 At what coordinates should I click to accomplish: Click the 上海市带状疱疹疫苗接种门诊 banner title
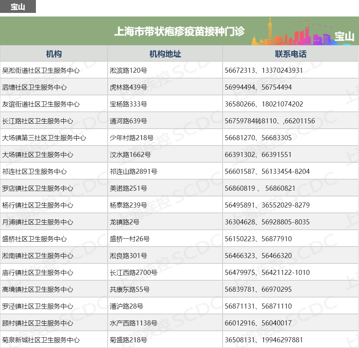[x=179, y=31]
